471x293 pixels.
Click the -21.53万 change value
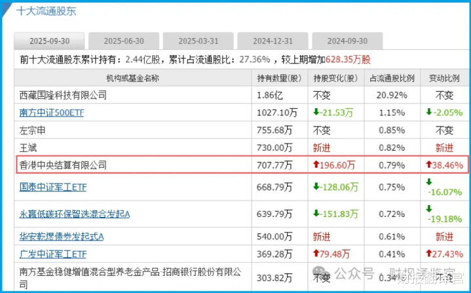coord(333,113)
